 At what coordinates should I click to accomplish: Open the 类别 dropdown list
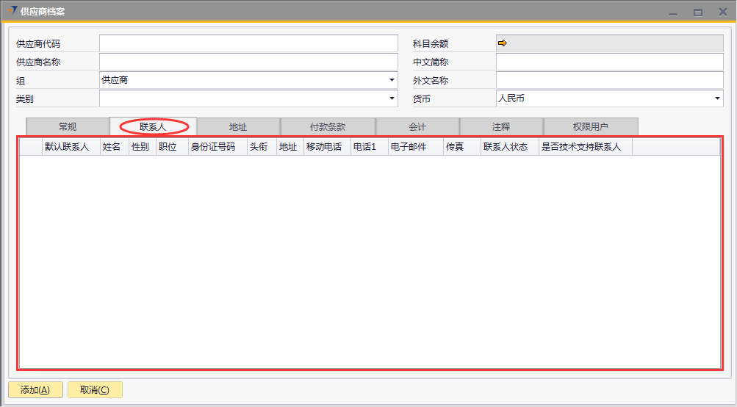pyautogui.click(x=392, y=98)
